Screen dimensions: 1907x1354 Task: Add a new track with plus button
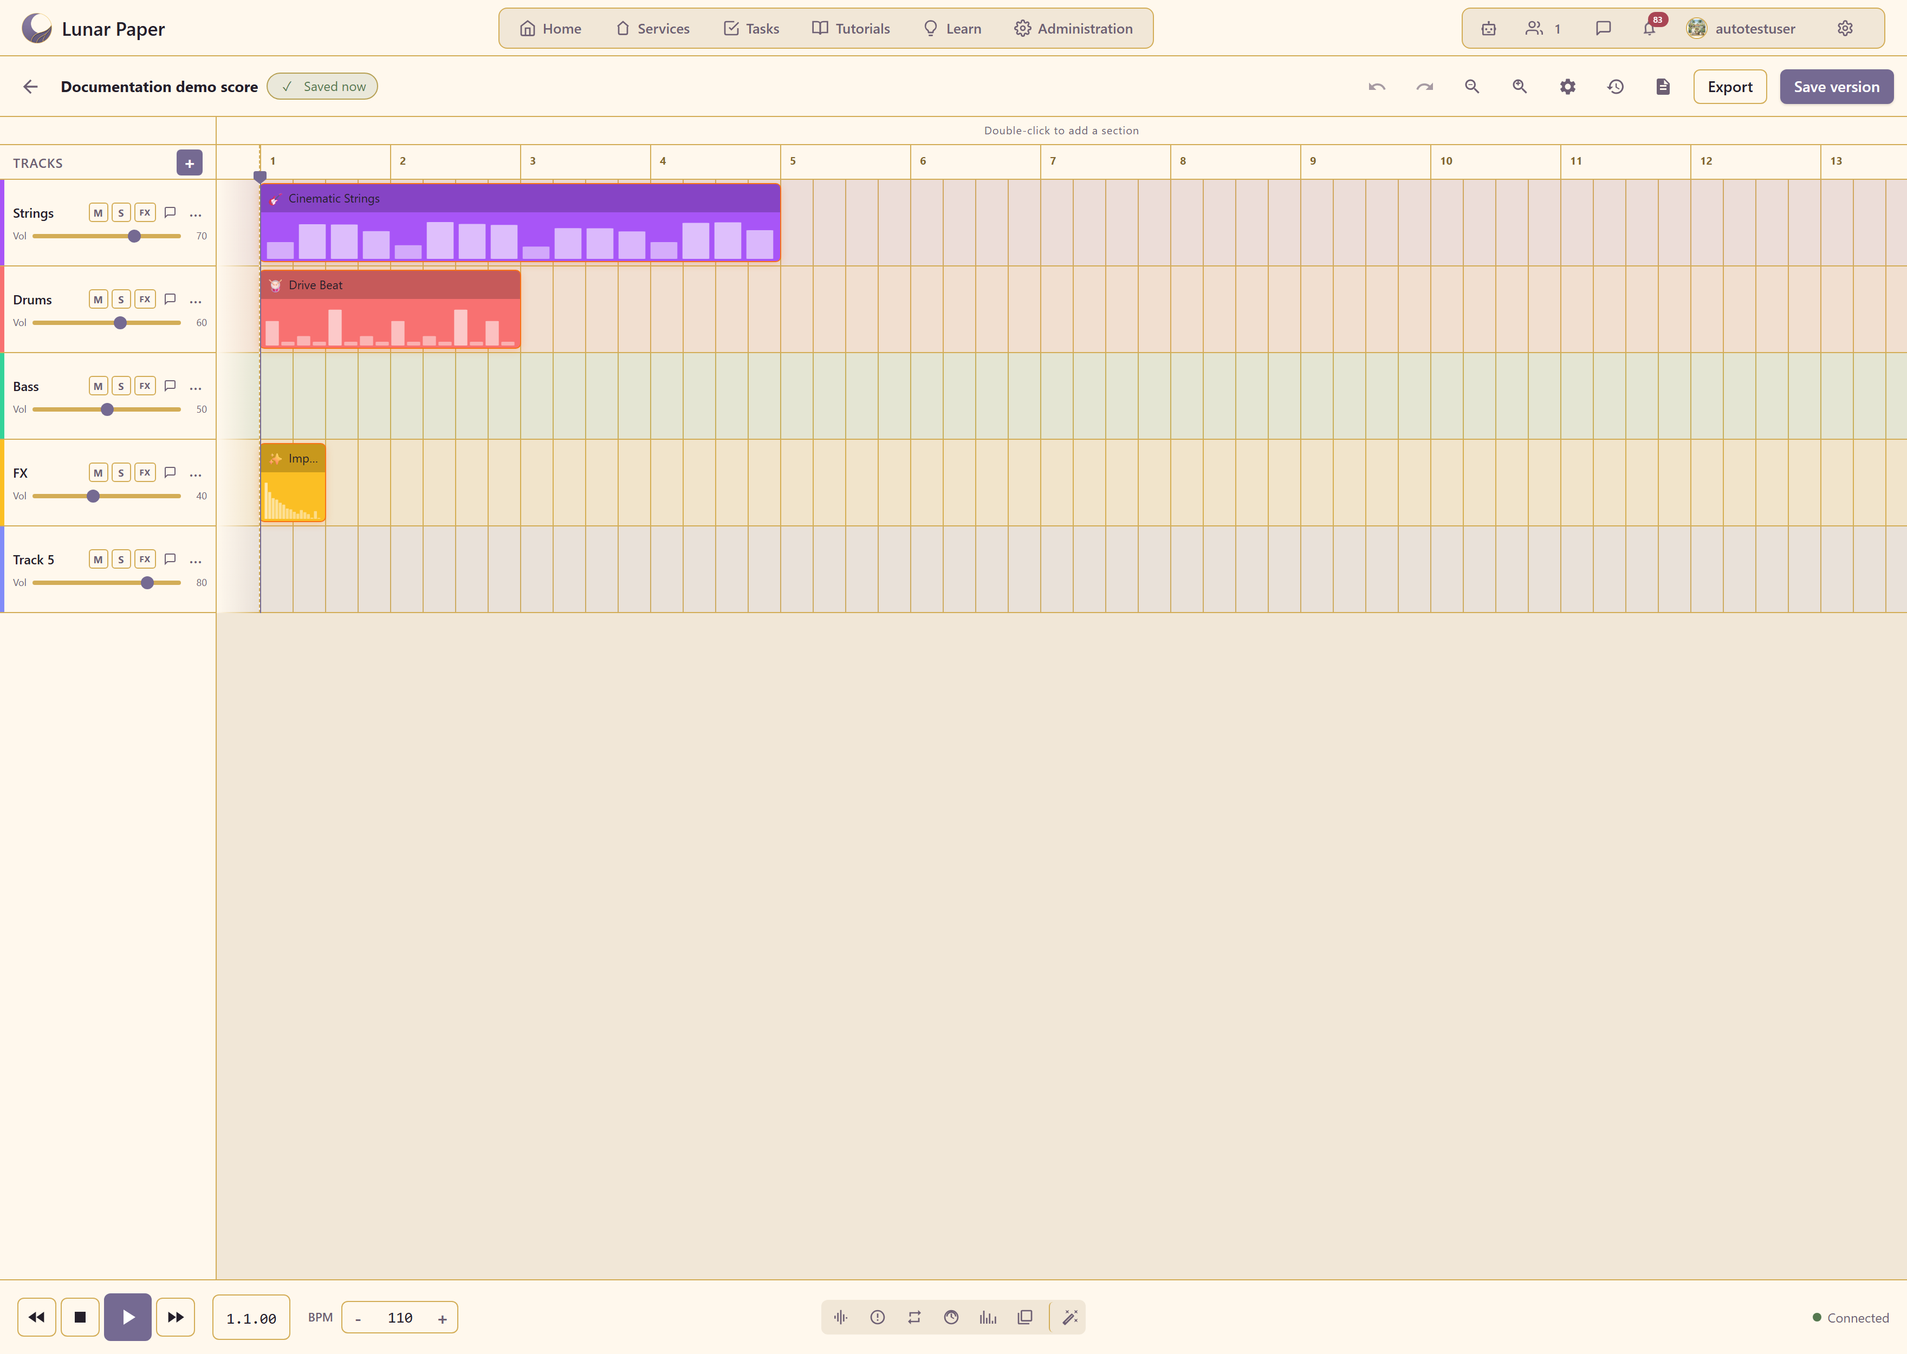point(189,162)
